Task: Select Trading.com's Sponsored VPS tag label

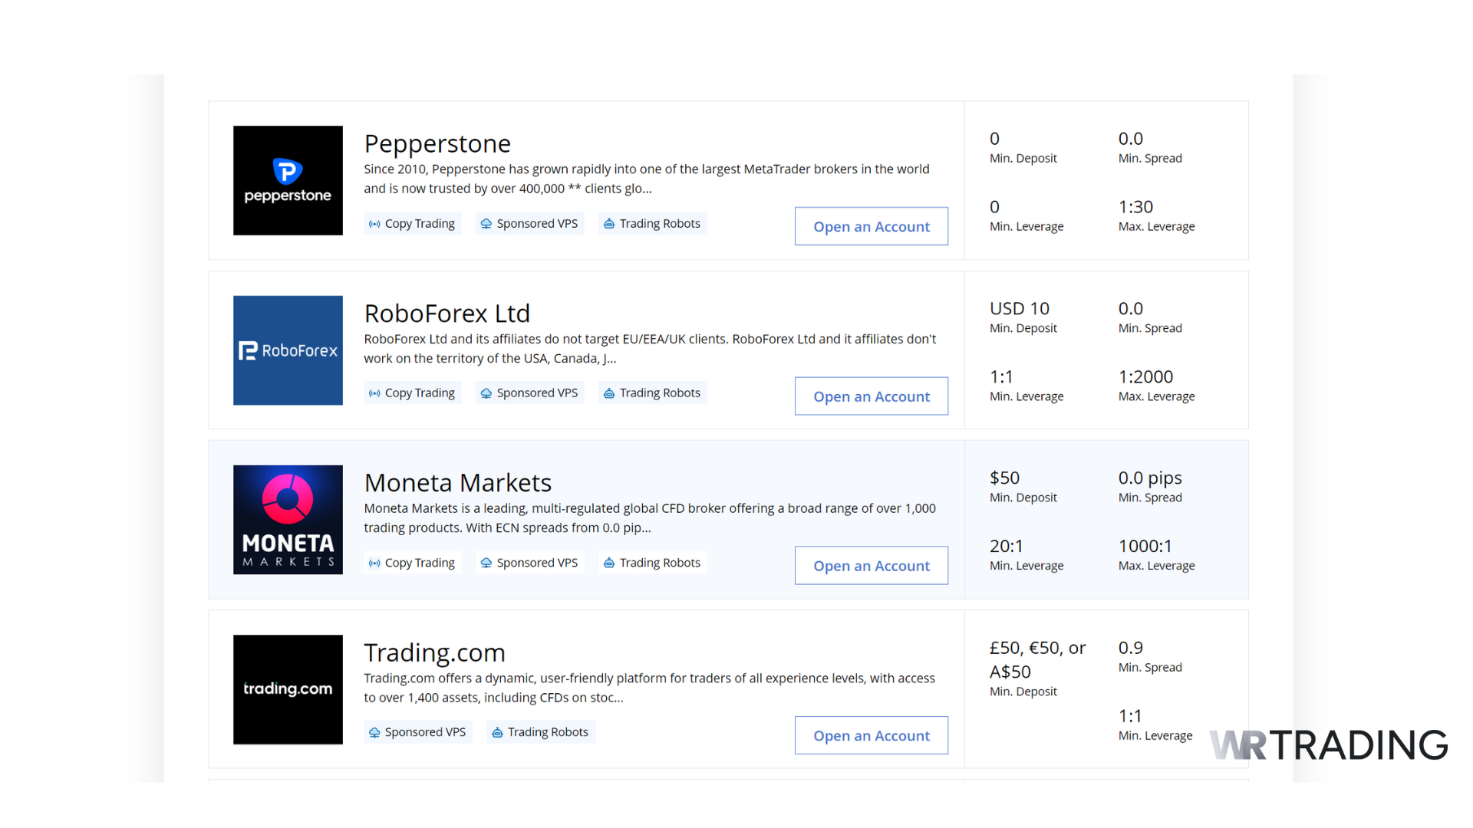Action: [425, 732]
